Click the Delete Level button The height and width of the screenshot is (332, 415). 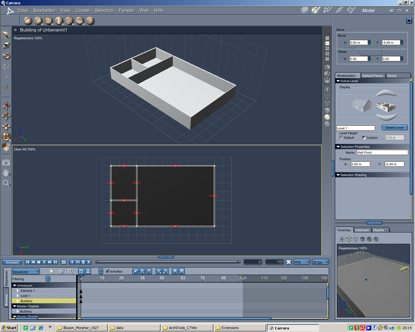394,128
